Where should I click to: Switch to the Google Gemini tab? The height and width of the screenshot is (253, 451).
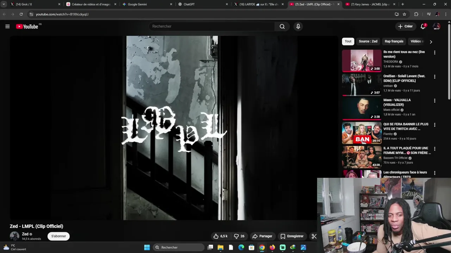point(147,4)
